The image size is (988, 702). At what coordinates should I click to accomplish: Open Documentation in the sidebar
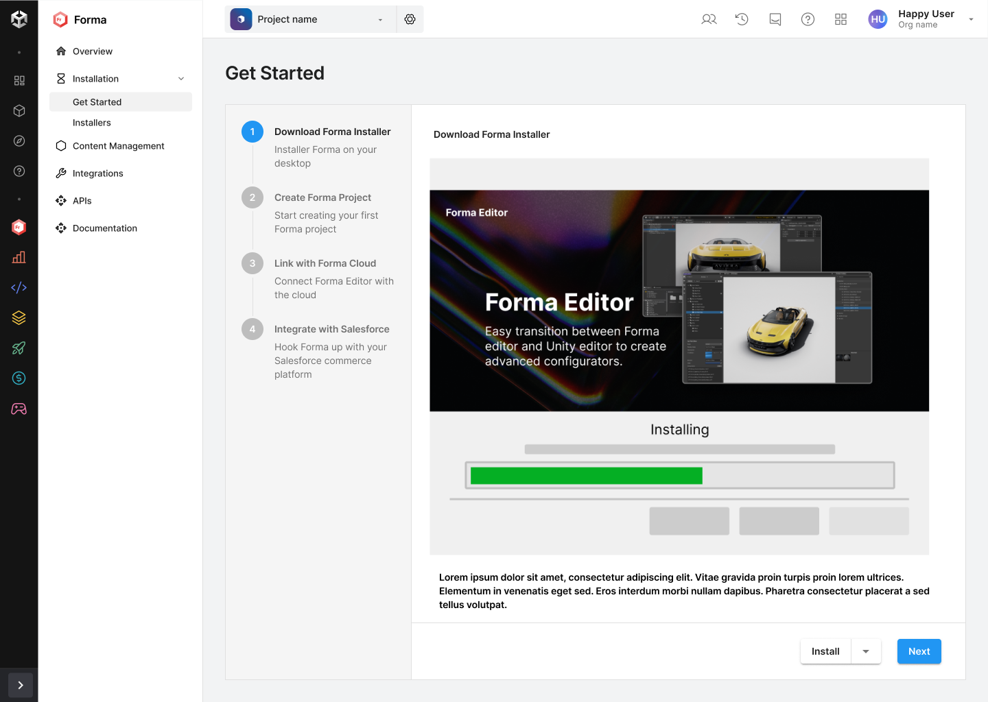coord(121,228)
